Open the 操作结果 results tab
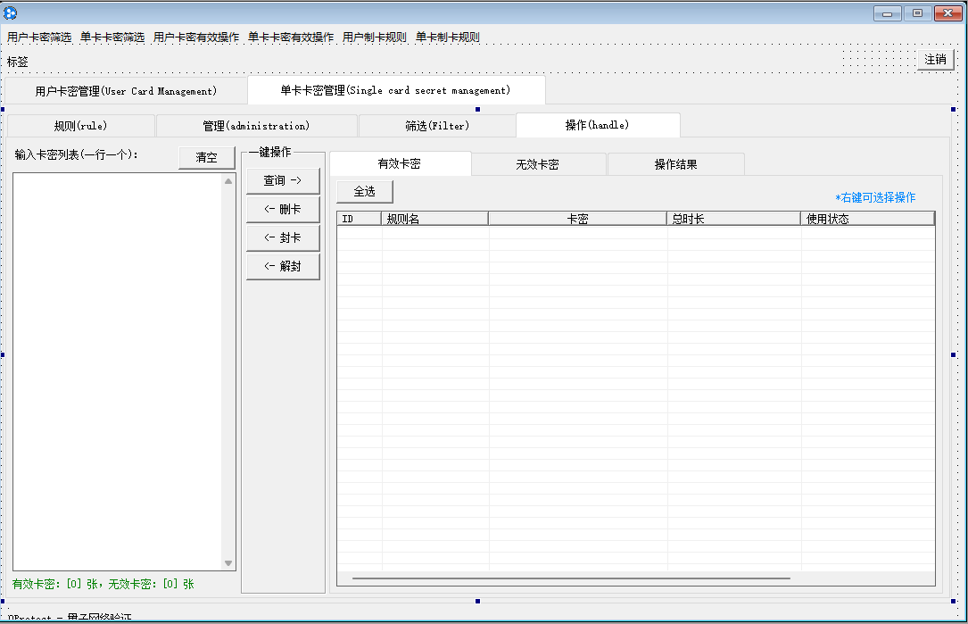 click(x=675, y=165)
